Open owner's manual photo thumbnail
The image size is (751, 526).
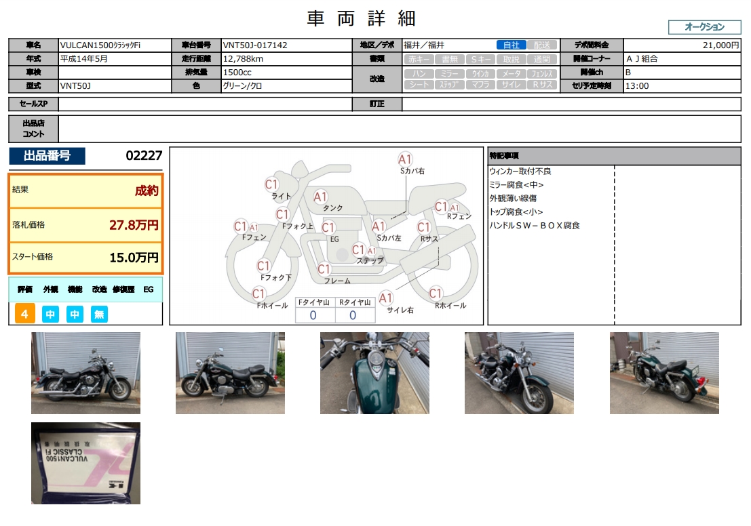tap(85, 464)
